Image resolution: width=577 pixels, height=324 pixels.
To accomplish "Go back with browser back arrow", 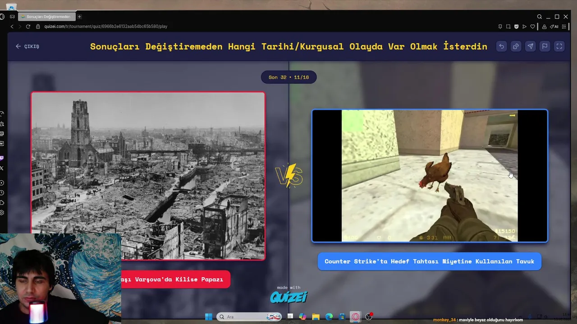I will tap(12, 27).
